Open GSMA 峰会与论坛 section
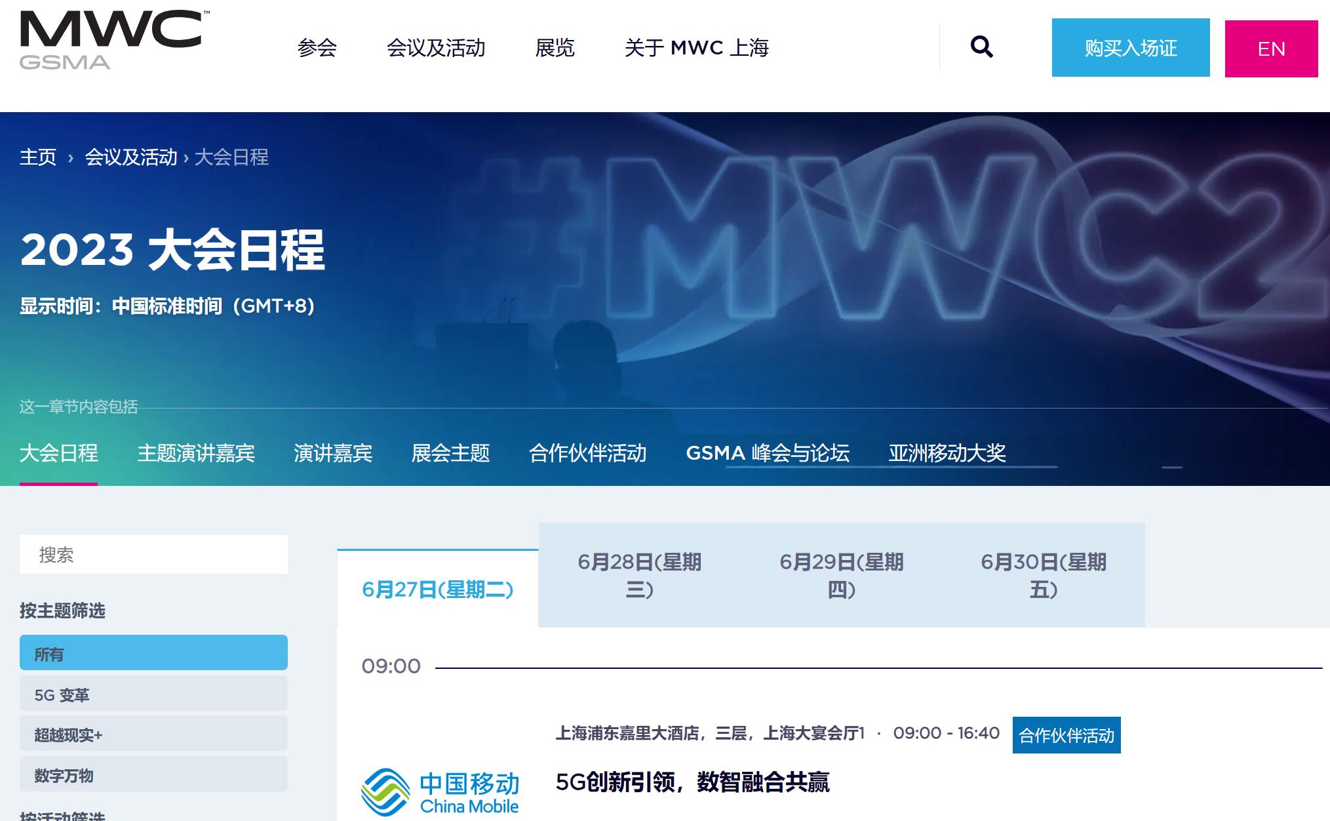This screenshot has height=821, width=1330. click(767, 453)
